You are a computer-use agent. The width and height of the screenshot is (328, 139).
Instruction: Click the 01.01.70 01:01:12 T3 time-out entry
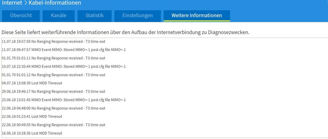(x=53, y=75)
